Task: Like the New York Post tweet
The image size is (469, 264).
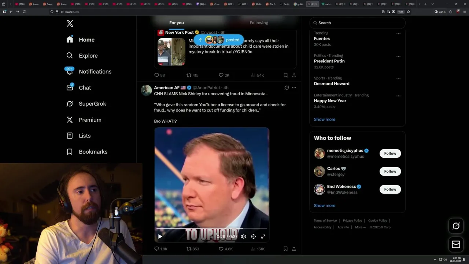Action: pos(224,75)
